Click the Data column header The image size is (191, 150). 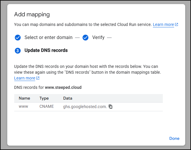point(68,98)
